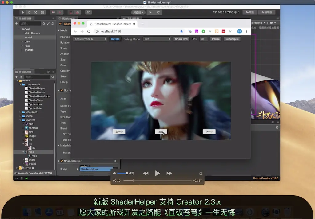
Task: Click expand-all arrows icon in hierarchy panel
Action: tap(48, 24)
